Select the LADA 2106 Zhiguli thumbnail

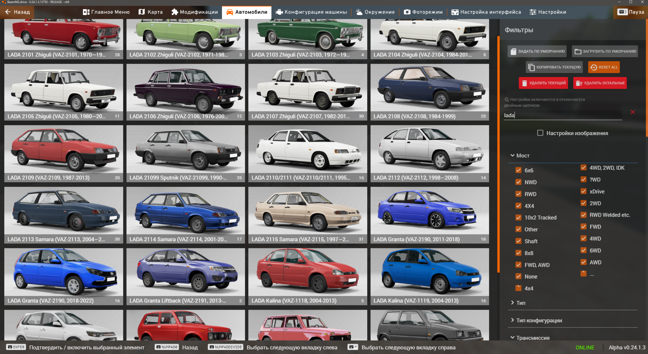point(186,92)
